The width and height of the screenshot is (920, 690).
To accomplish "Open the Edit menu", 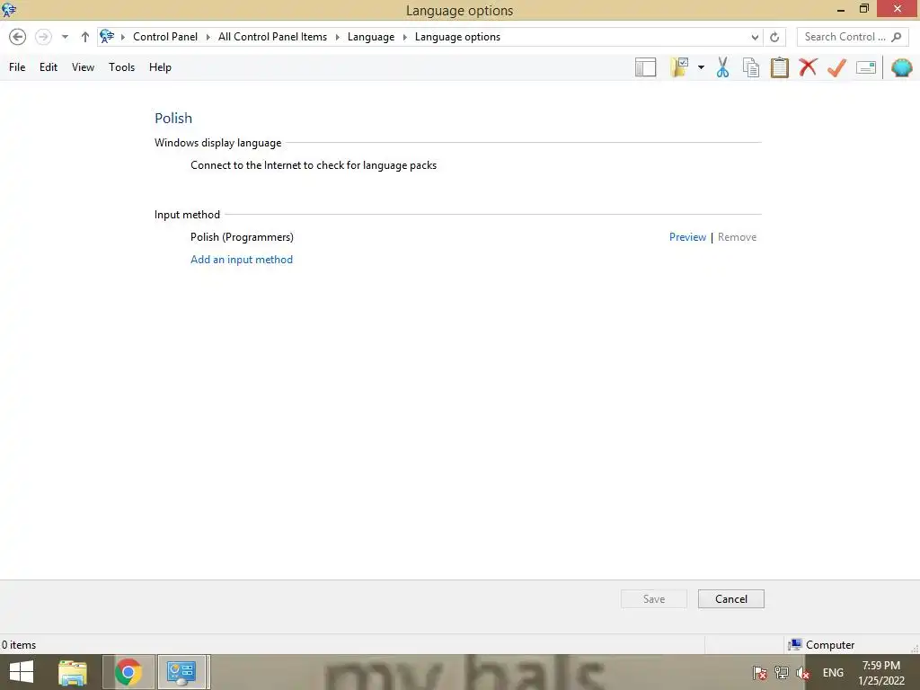I will pyautogui.click(x=49, y=66).
